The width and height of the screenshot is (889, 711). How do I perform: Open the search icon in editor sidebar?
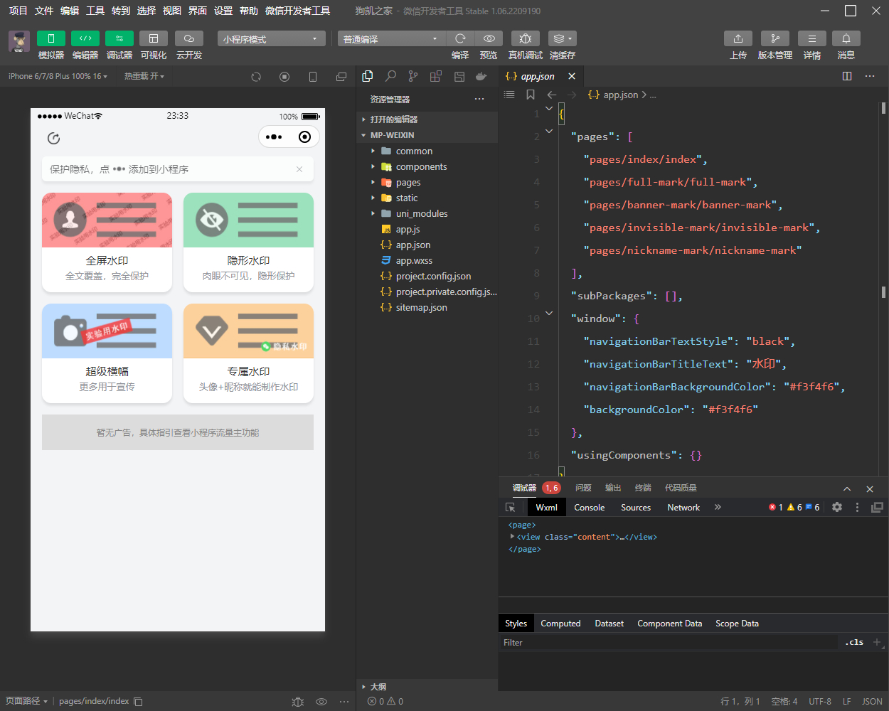(x=390, y=76)
